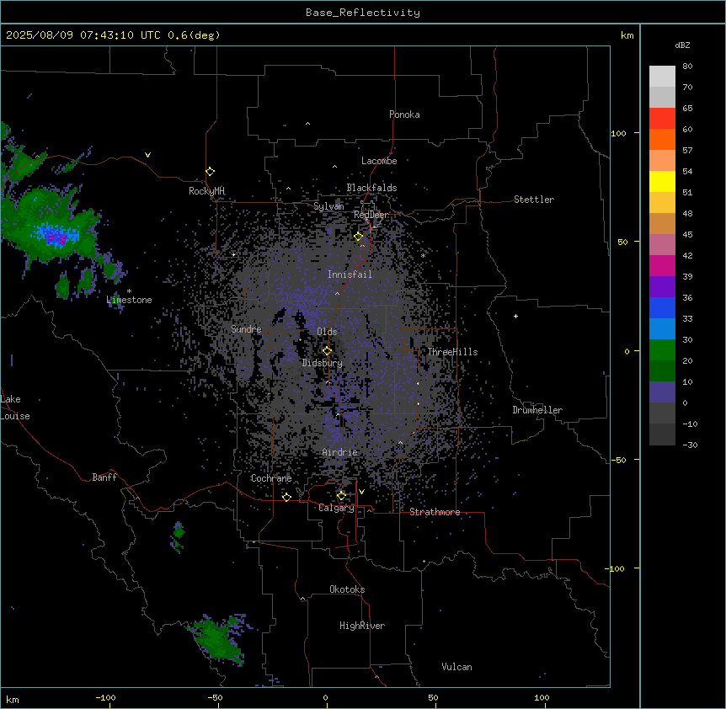Click the tan-brown 48-45 dBZ swatch
726x709 pixels.
pyautogui.click(x=662, y=223)
